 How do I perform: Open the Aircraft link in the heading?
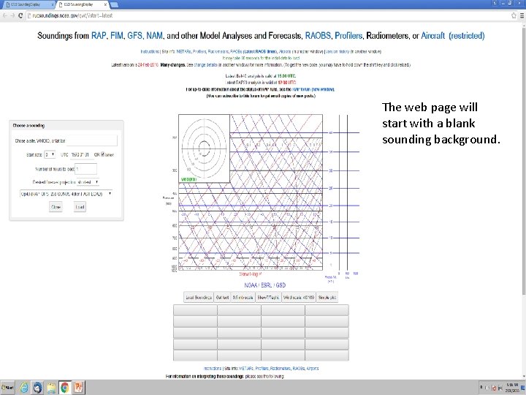click(432, 36)
